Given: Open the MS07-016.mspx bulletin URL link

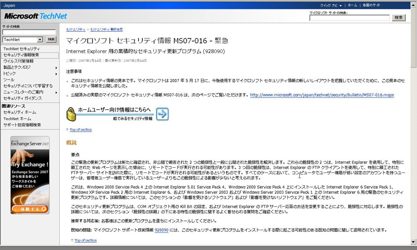Looking at the screenshot, I should (x=322, y=95).
